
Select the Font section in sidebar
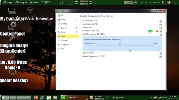(68, 49)
